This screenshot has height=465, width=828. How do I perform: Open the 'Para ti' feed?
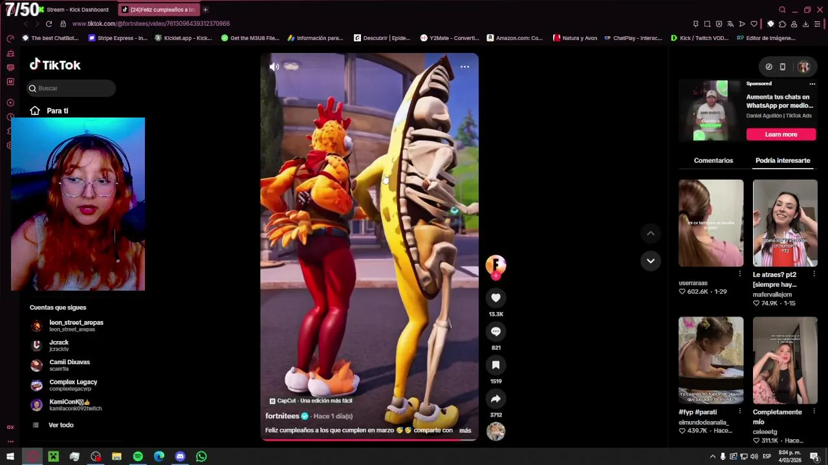pyautogui.click(x=49, y=110)
